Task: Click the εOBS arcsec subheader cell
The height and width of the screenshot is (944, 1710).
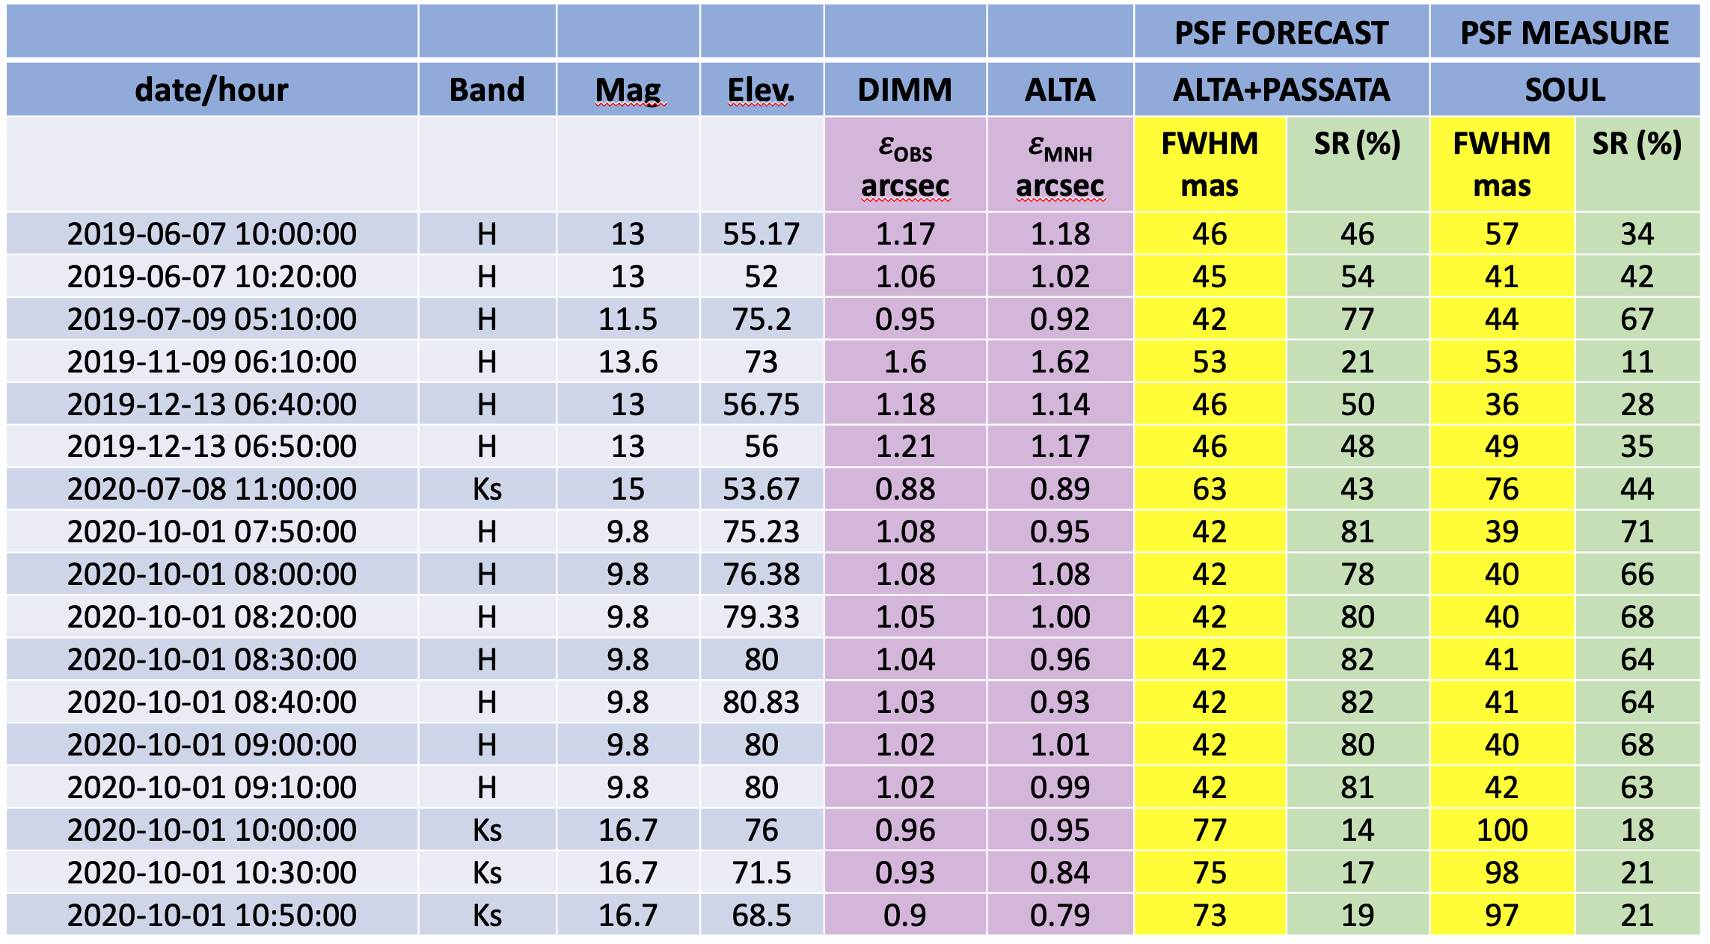Action: click(x=904, y=165)
